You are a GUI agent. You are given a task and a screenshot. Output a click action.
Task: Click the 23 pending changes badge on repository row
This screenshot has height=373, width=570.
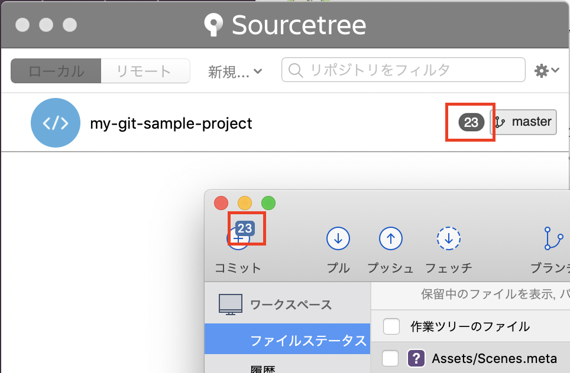tap(471, 122)
